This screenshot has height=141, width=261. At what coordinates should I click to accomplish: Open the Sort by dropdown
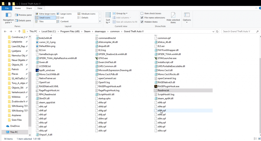pos(108,18)
